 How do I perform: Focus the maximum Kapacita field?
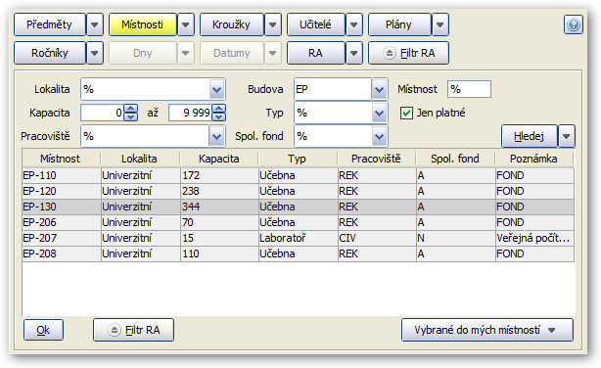pos(190,113)
